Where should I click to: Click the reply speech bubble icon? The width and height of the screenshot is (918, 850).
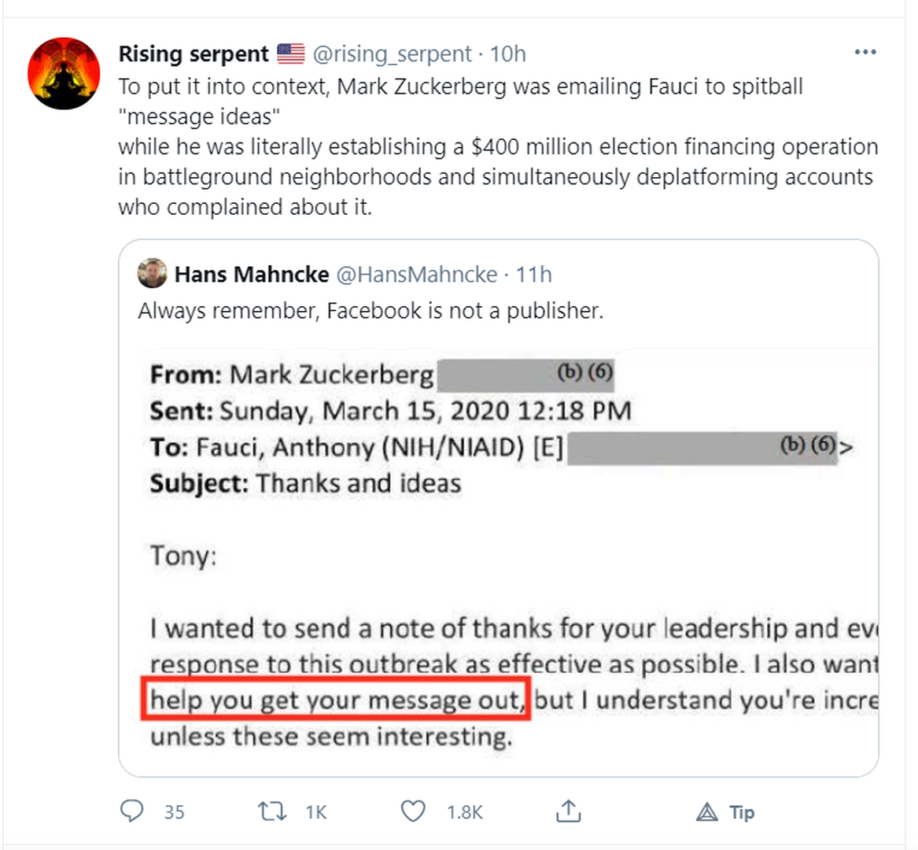(131, 811)
